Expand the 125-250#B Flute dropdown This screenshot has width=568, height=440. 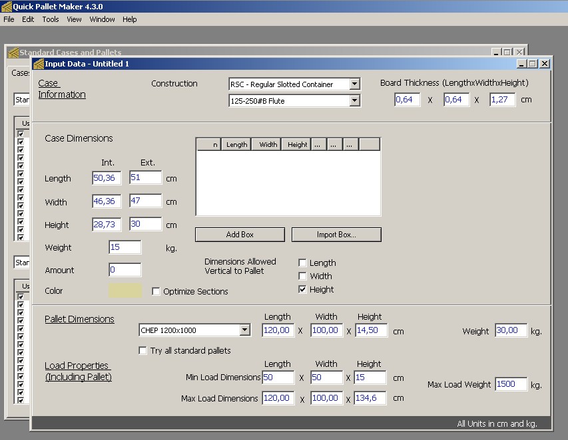click(355, 100)
